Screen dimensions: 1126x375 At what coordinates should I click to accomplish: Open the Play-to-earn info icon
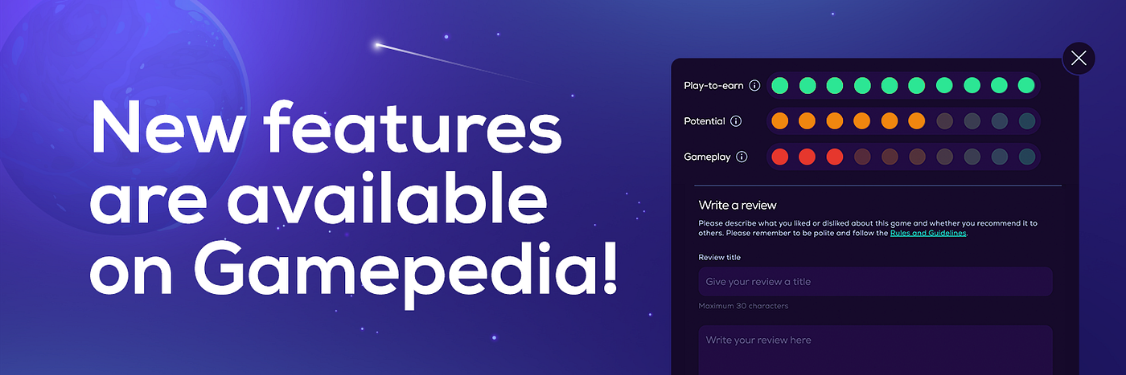754,85
